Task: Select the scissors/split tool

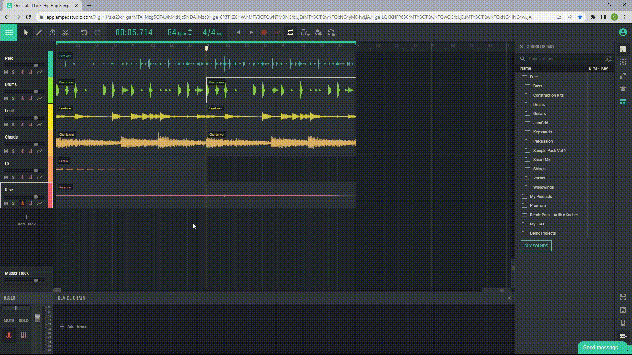Action: pyautogui.click(x=66, y=32)
